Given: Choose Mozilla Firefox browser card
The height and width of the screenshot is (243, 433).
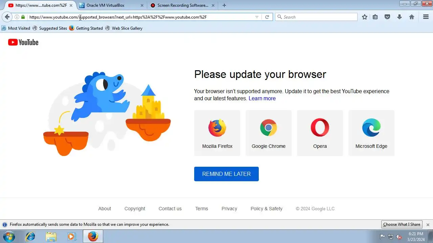Looking at the screenshot, I should 217,133.
